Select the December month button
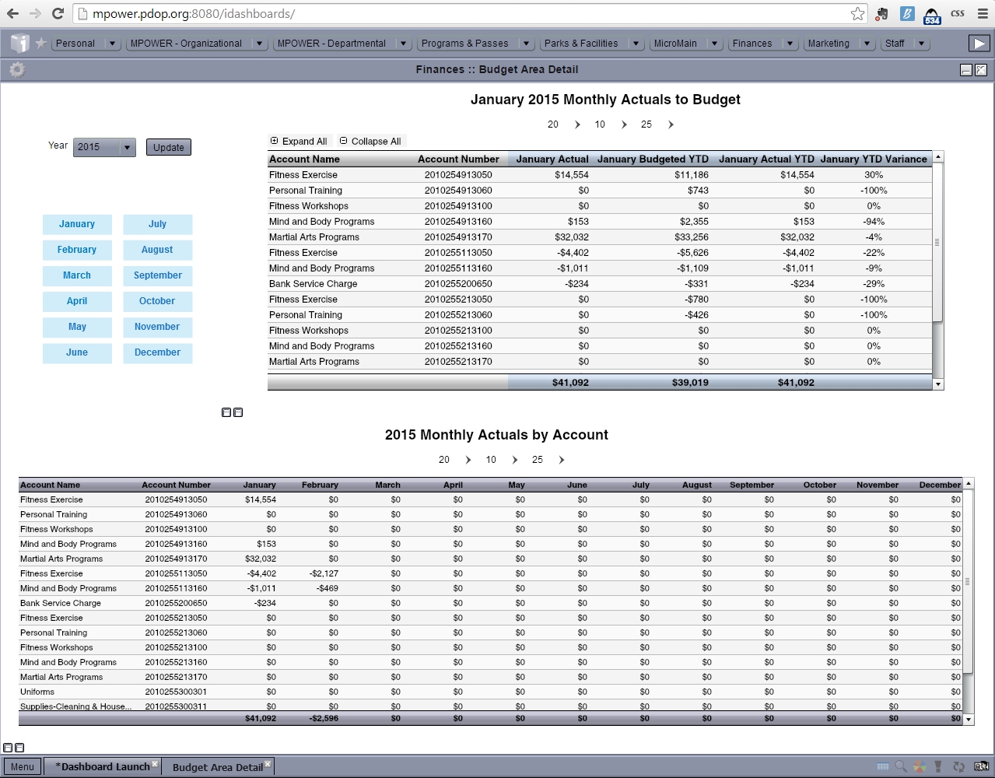Viewport: 995px width, 778px height. tap(157, 352)
